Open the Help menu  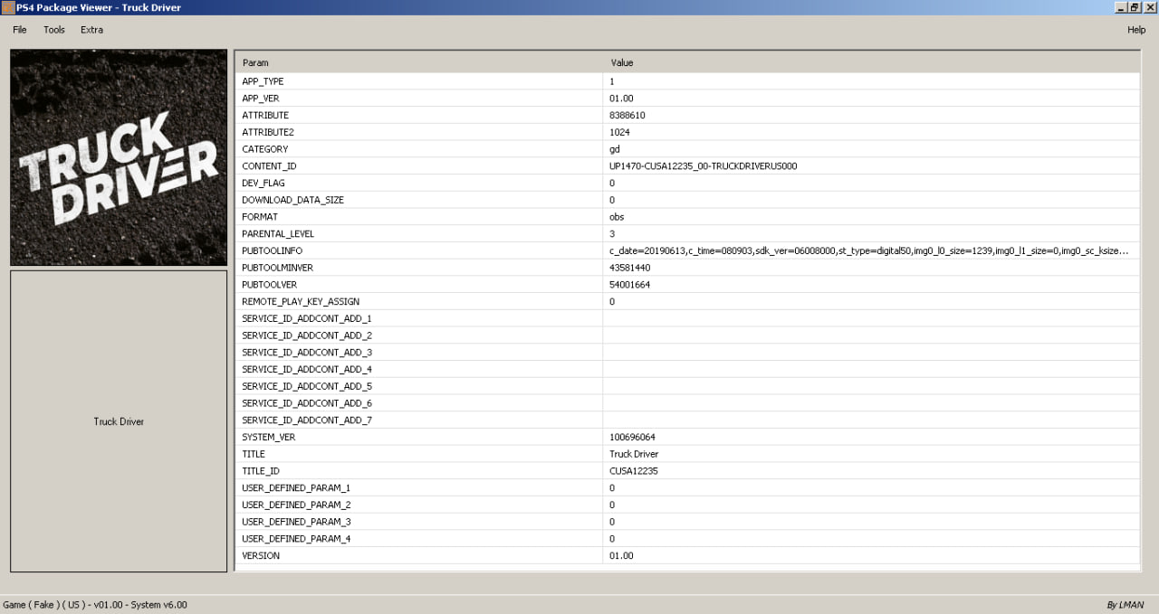click(1136, 30)
